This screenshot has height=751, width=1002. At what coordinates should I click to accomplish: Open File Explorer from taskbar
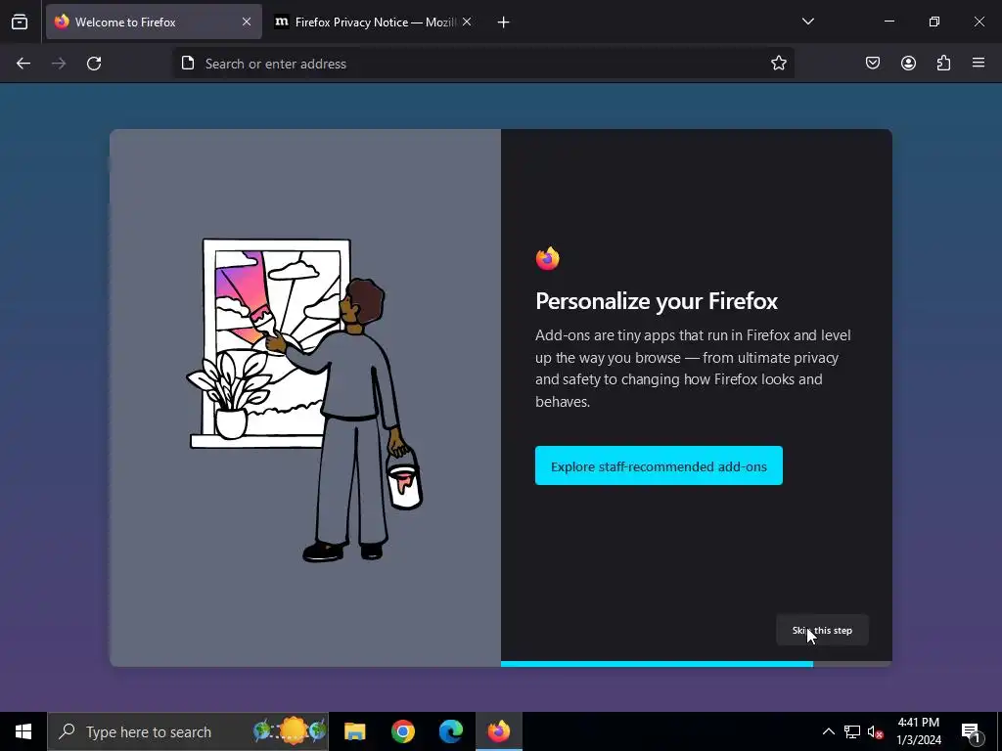click(x=354, y=731)
